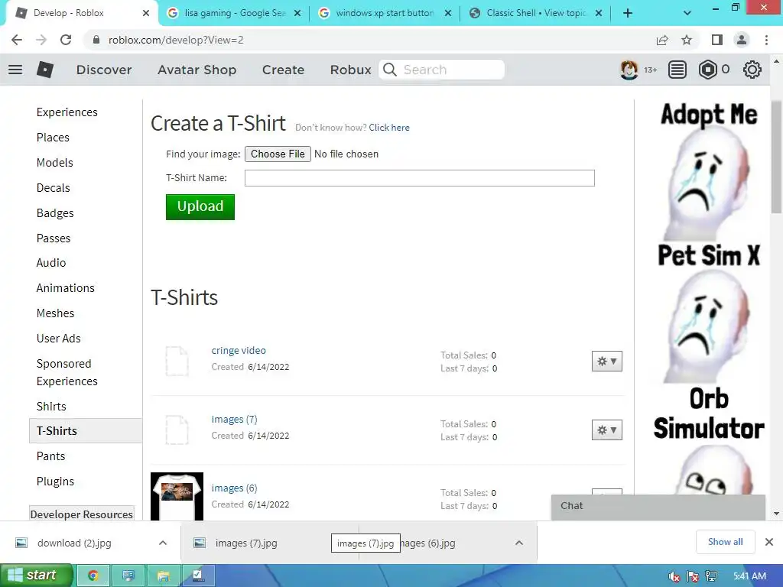
Task: Open a new browser tab
Action: point(628,13)
